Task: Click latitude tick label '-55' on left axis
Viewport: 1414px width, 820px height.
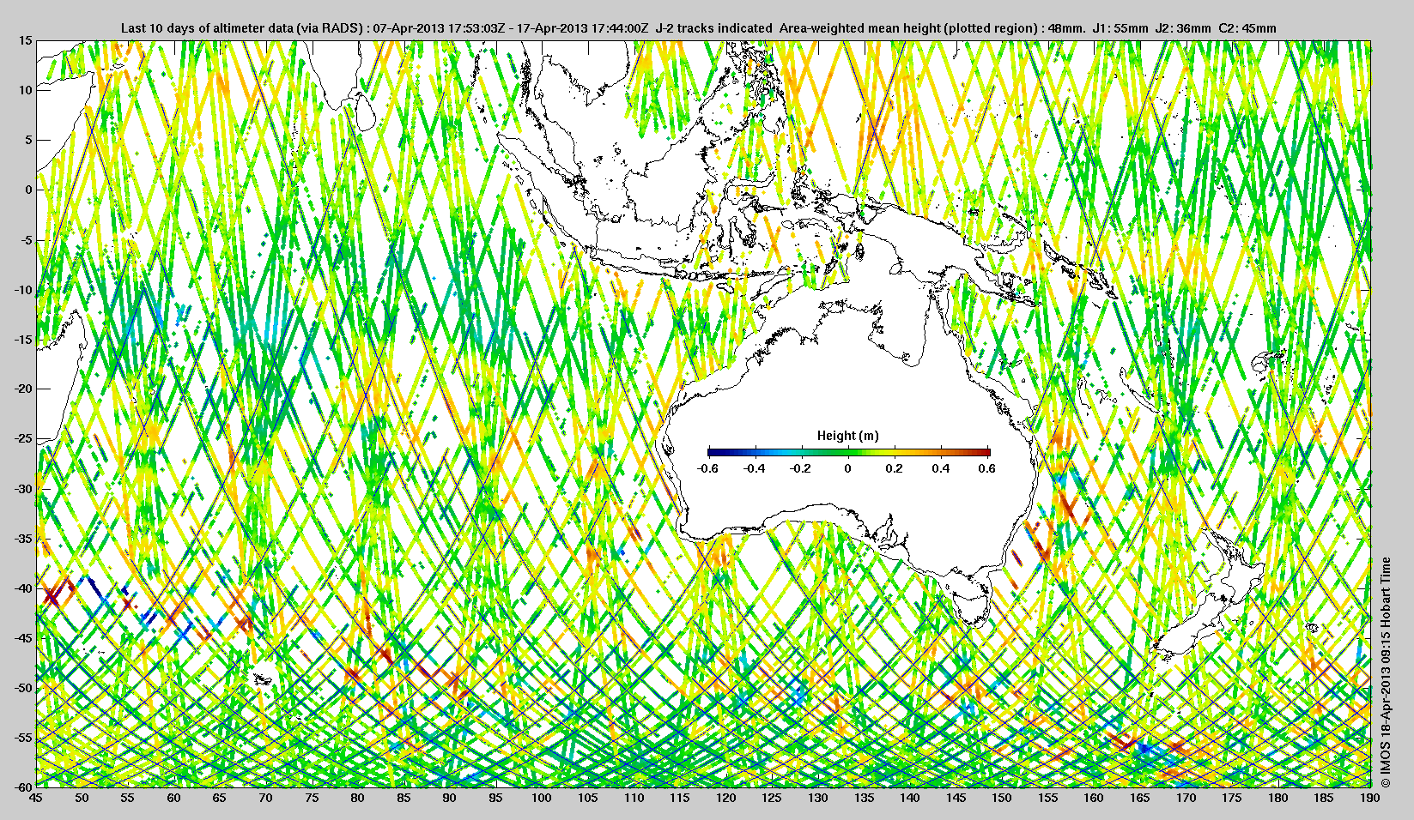Action: [x=23, y=738]
